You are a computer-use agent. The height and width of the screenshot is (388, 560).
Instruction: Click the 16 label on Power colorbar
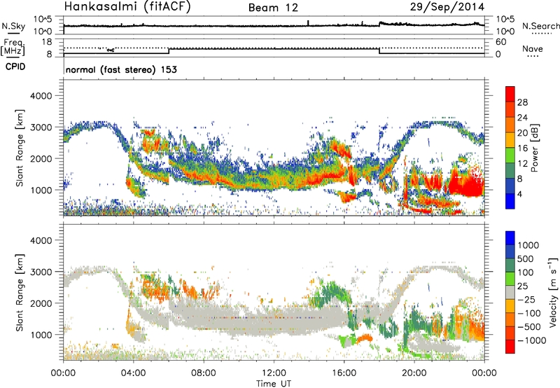(x=522, y=148)
